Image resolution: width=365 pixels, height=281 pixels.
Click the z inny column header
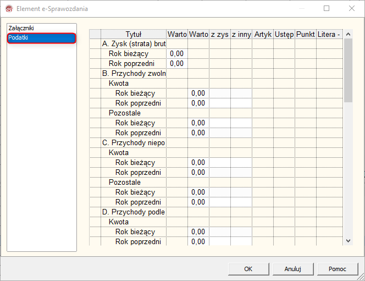(x=241, y=34)
